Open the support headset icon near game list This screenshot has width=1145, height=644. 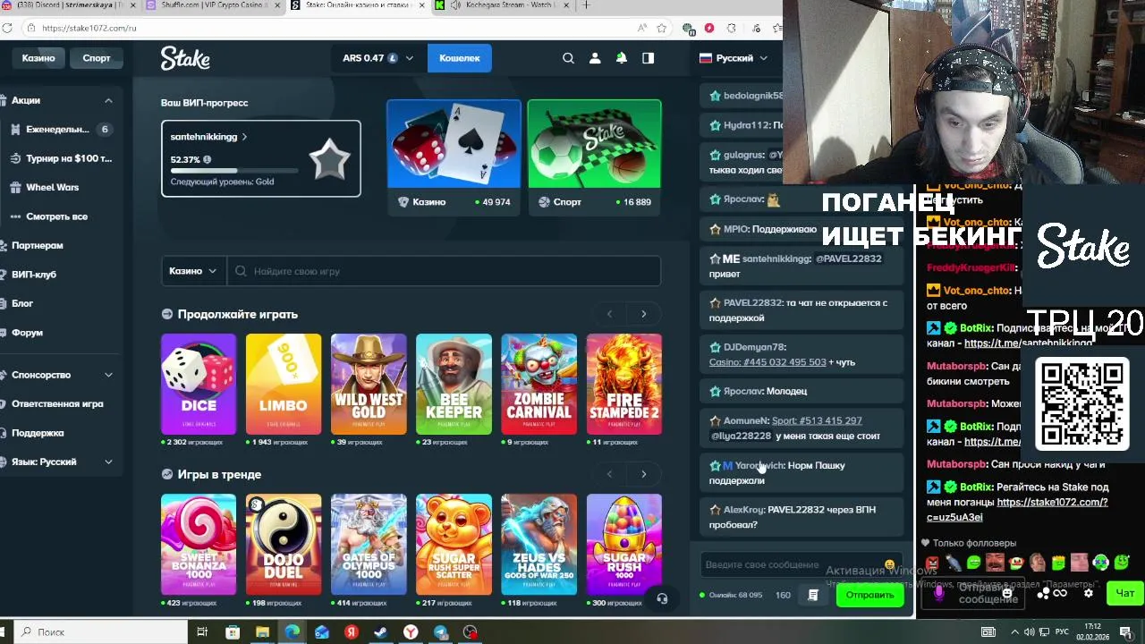(x=662, y=598)
